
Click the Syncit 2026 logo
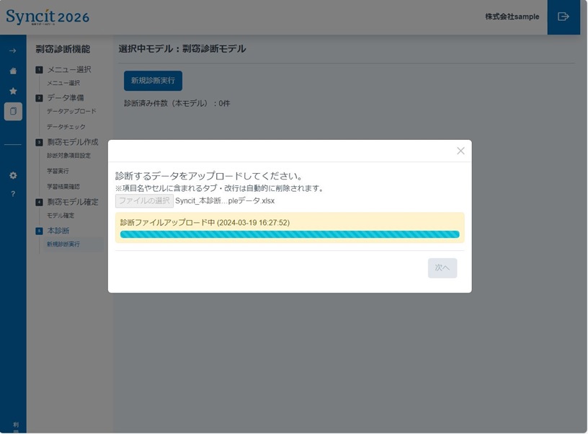coord(48,17)
